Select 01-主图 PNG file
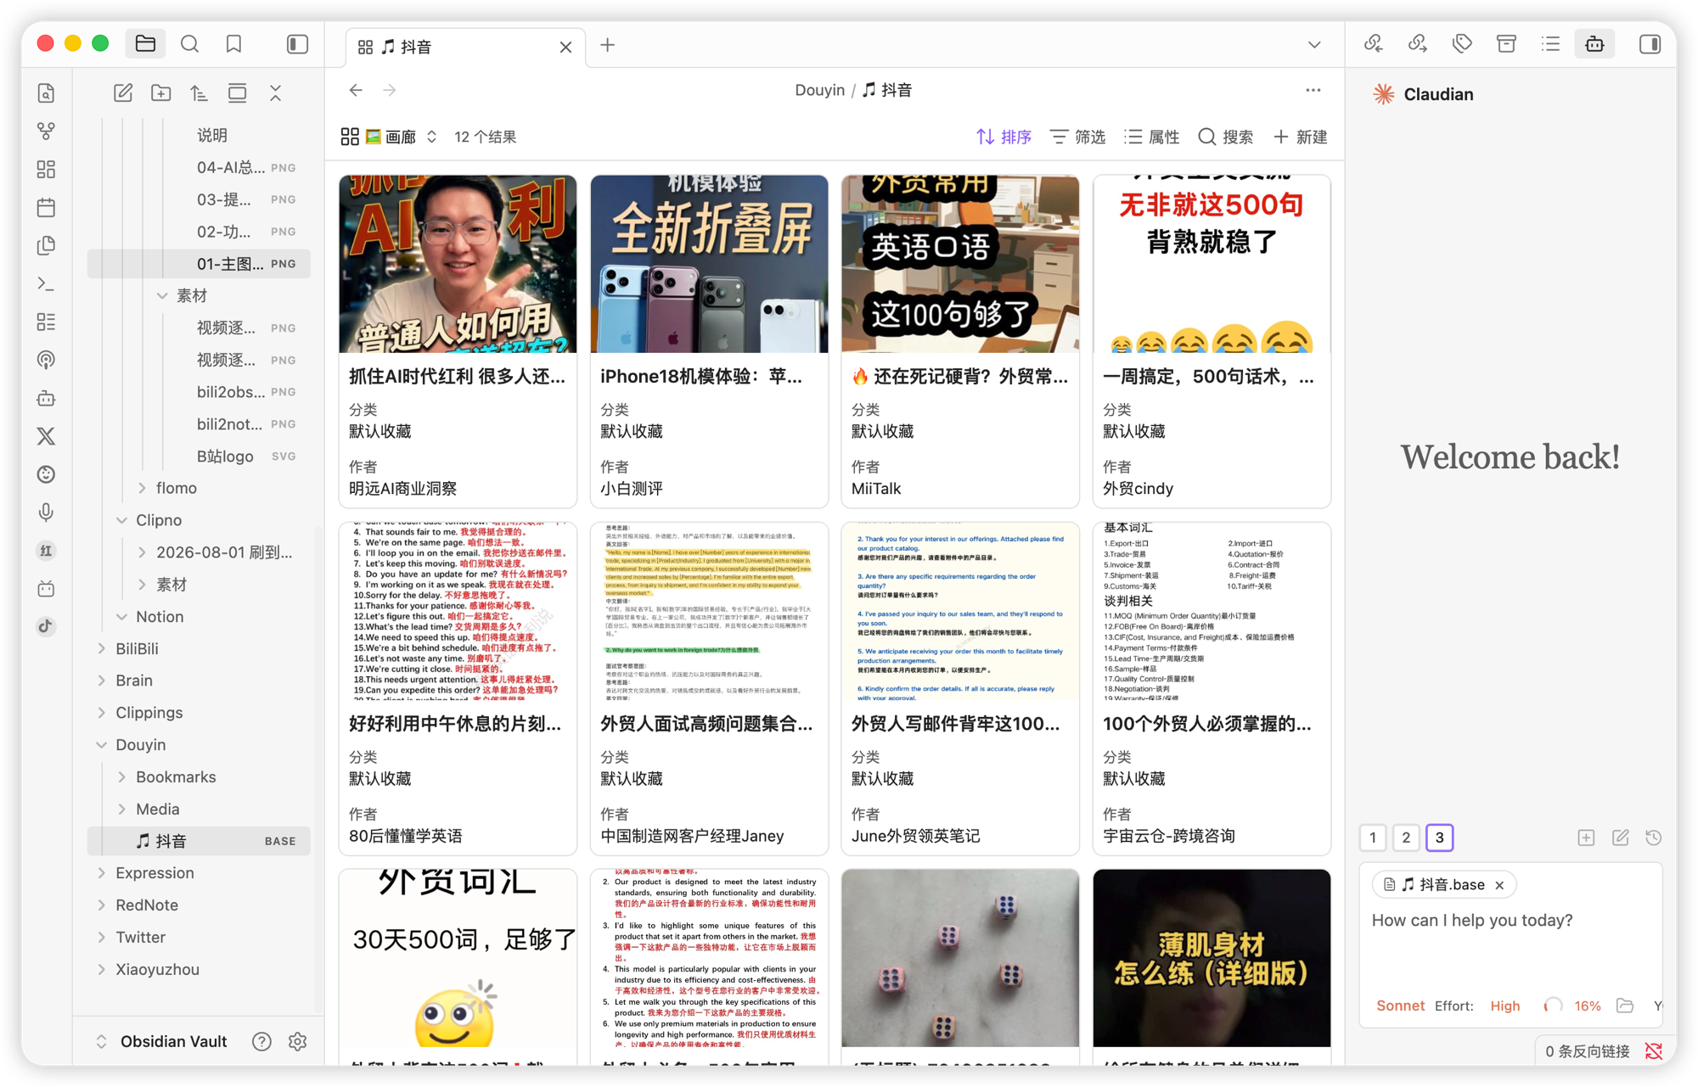 pos(199,264)
